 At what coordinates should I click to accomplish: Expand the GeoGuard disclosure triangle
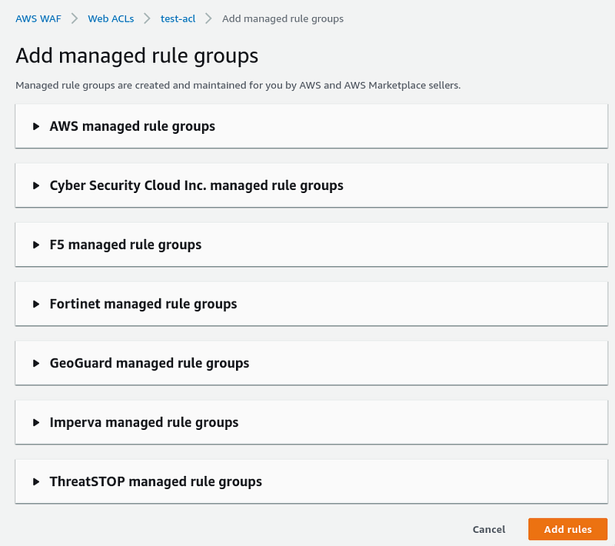click(x=36, y=363)
